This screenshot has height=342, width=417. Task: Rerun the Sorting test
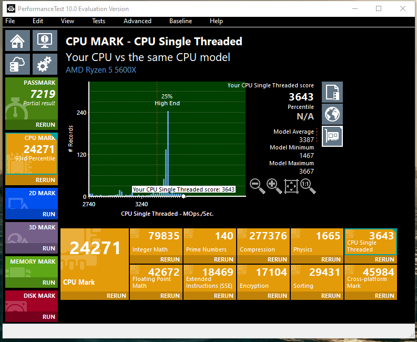click(x=317, y=296)
